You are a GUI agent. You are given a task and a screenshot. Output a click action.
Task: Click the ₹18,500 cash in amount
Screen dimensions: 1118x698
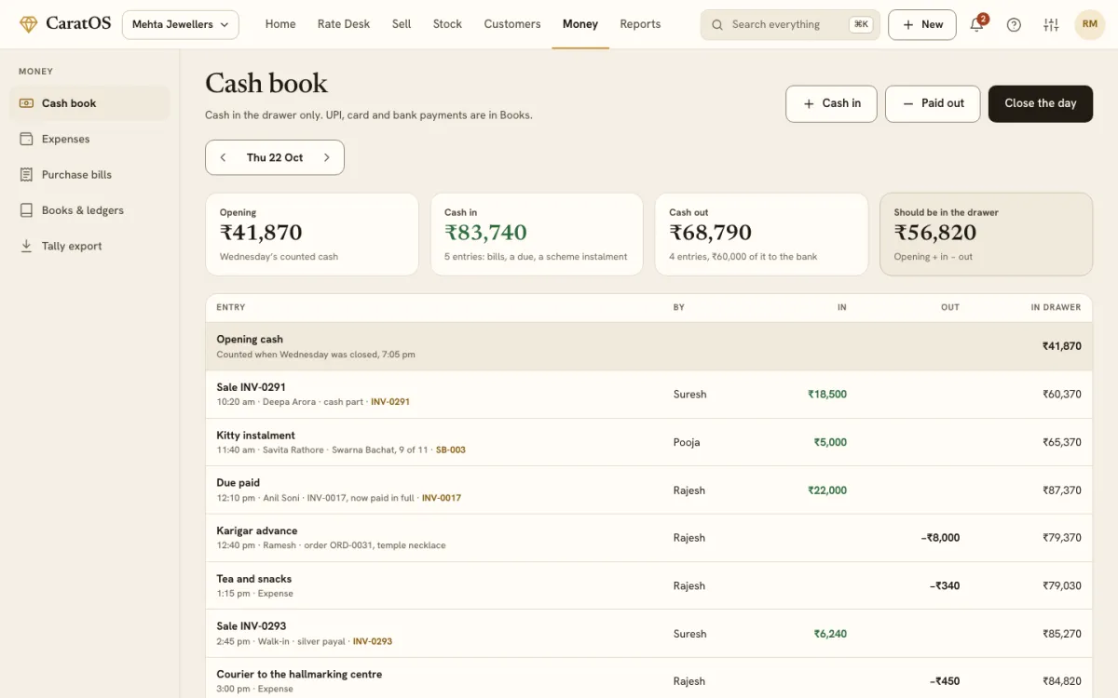[827, 395]
